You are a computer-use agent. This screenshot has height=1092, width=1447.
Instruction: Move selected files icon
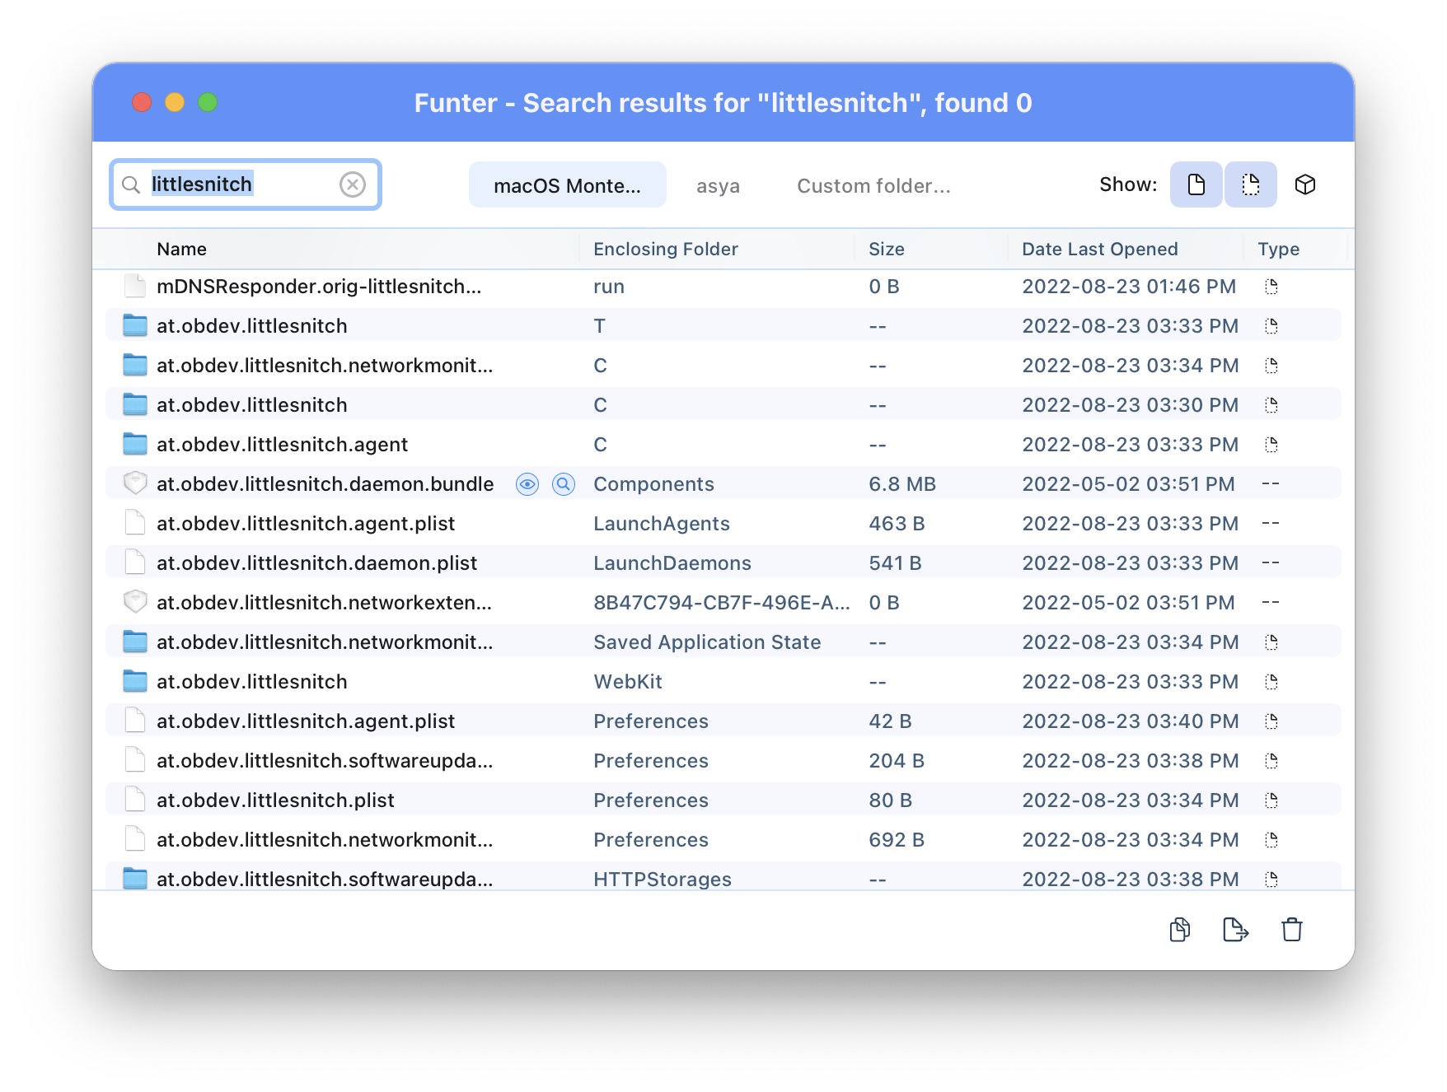[x=1235, y=930]
